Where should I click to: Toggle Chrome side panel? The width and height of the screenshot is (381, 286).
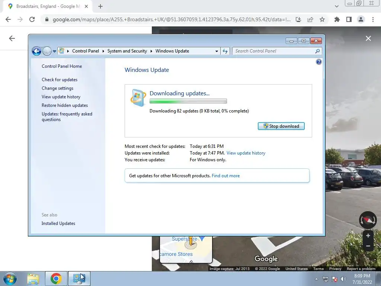[349, 19]
